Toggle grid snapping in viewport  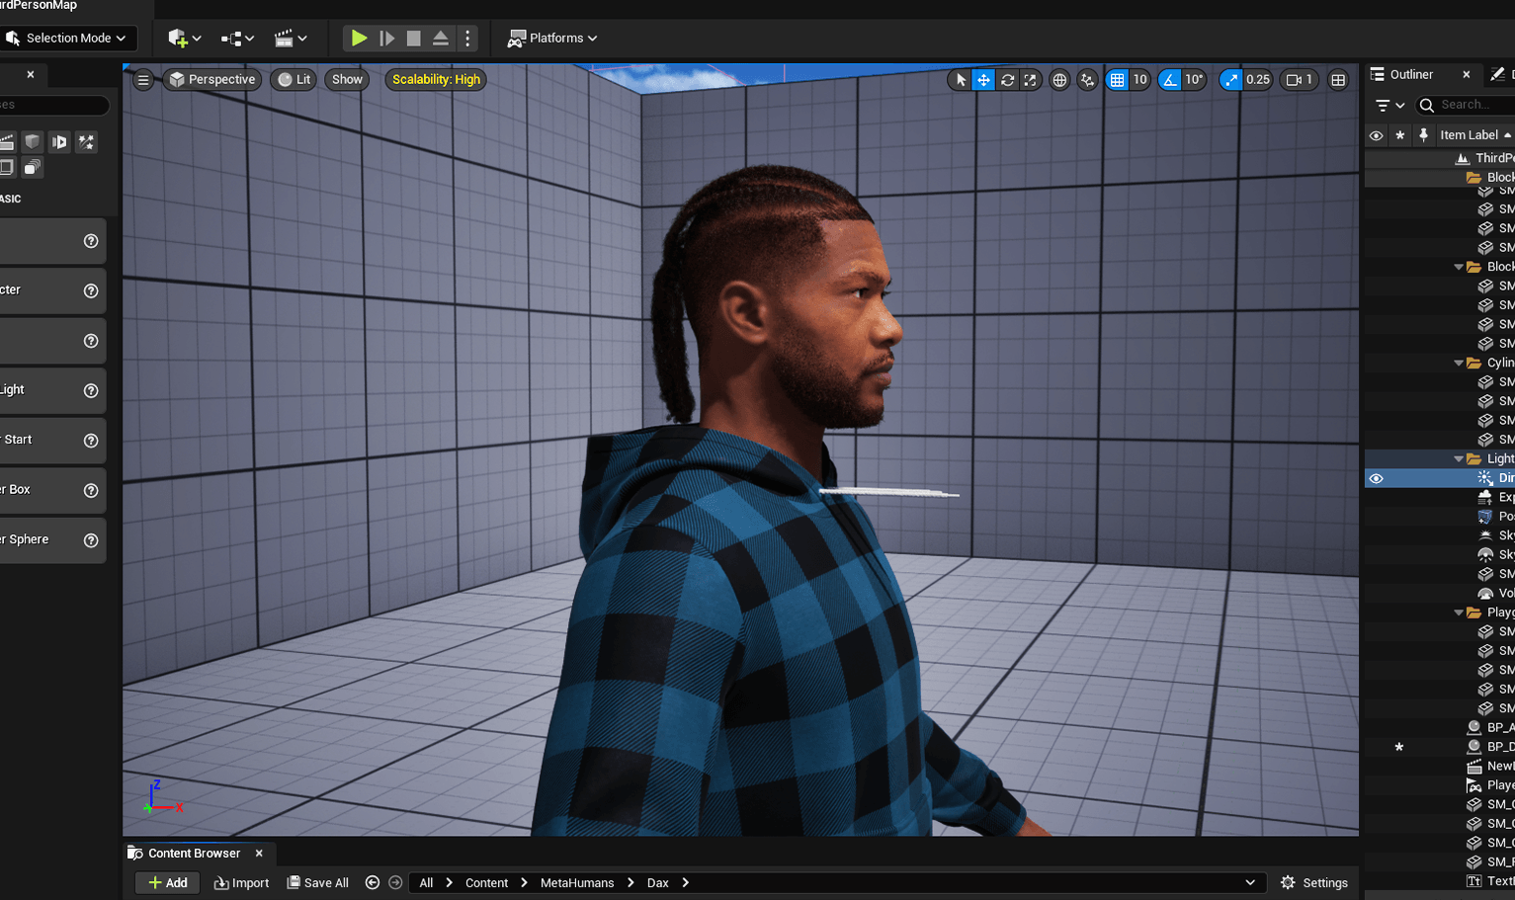1117,80
